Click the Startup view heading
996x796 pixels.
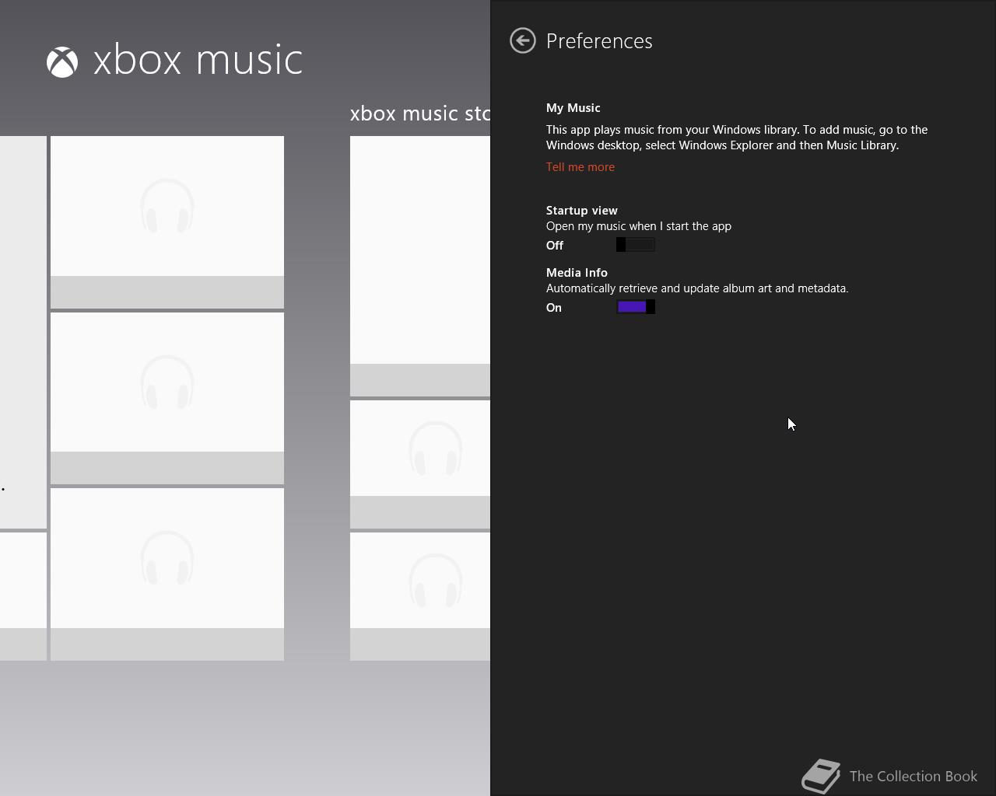click(582, 211)
